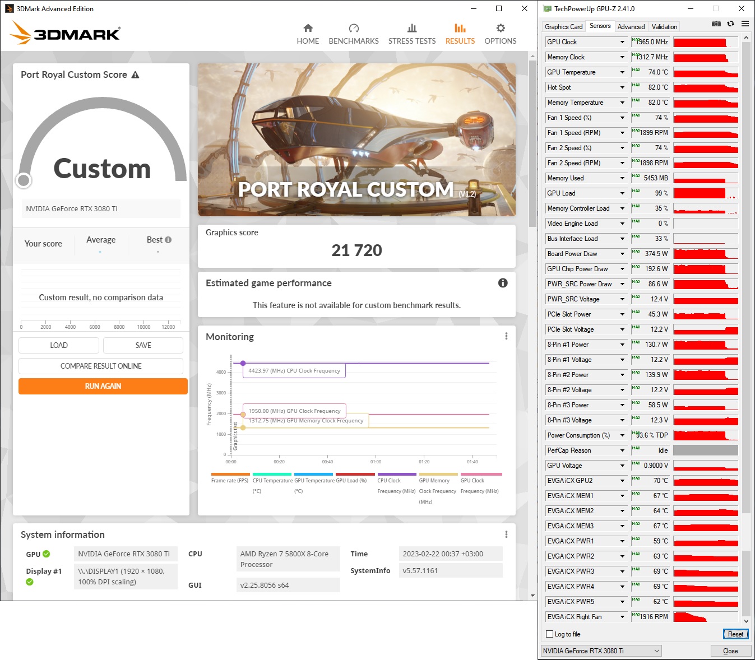Select the RESULTS section
The width and height of the screenshot is (755, 660).
(x=460, y=34)
